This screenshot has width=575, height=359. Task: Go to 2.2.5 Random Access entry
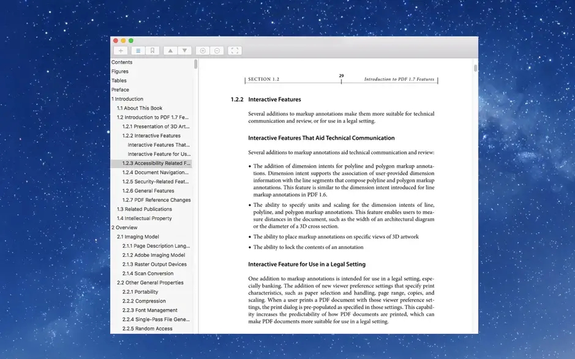coord(147,328)
